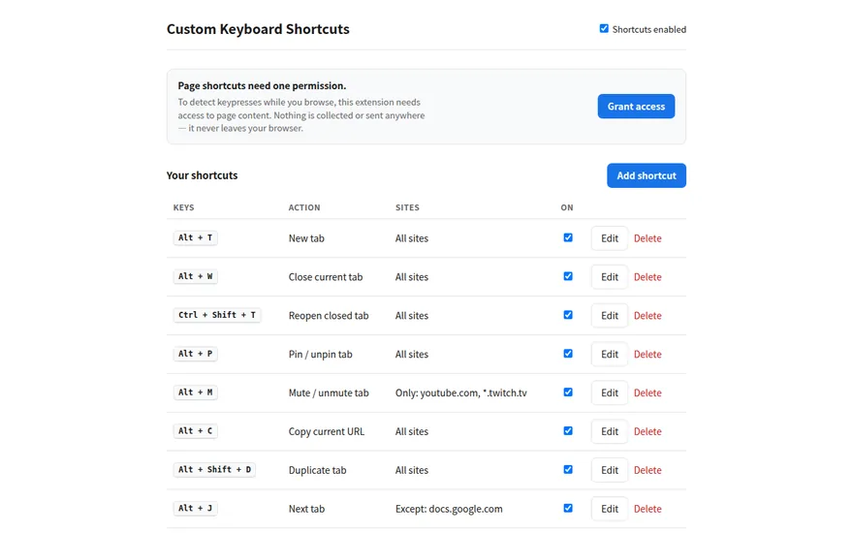Edit the New tab shortcut
The height and width of the screenshot is (533, 853).
(x=610, y=238)
